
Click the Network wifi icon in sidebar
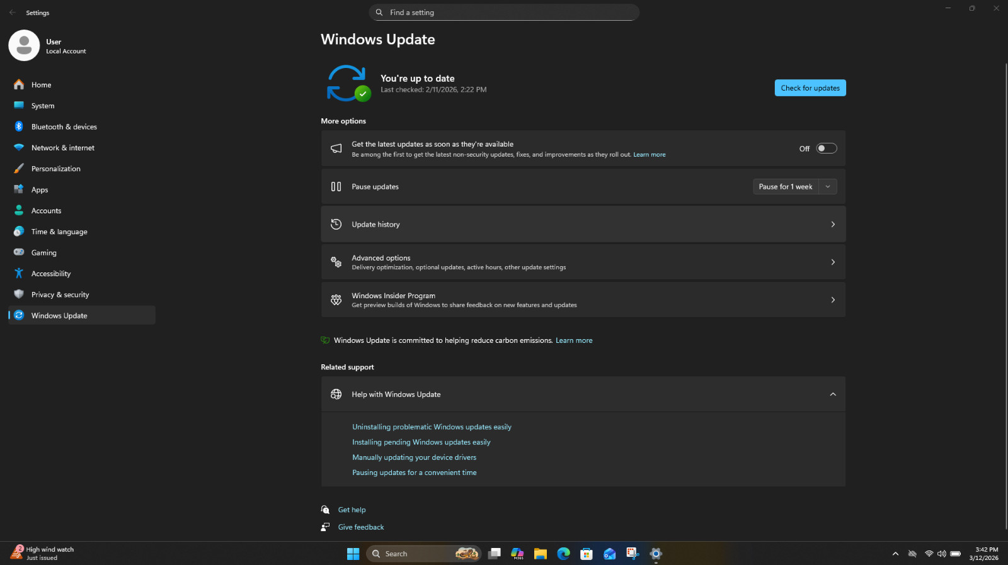point(19,148)
